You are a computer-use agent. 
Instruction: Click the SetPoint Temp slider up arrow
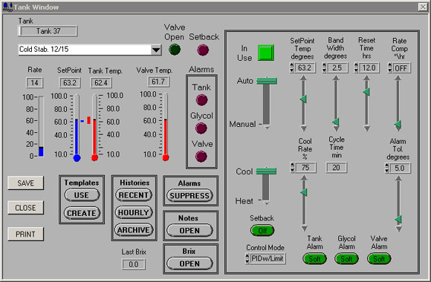pos(303,78)
